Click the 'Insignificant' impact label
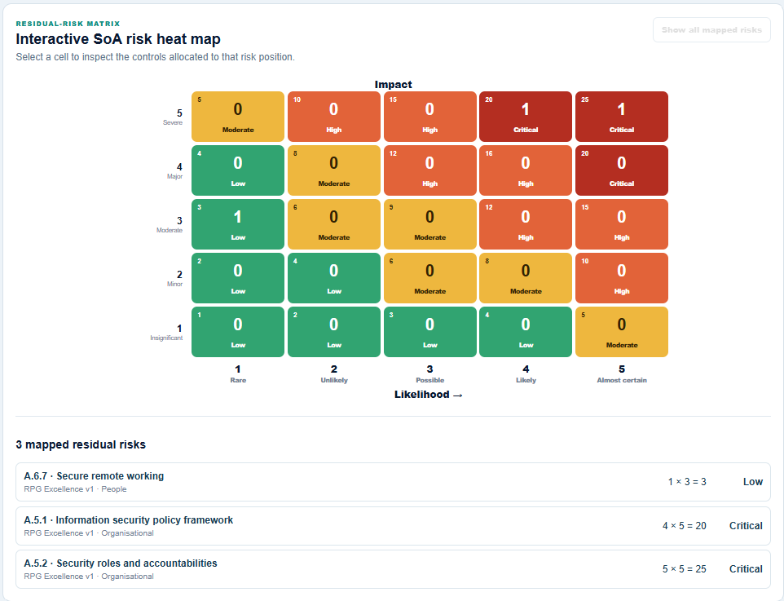Screen dimensions: 784x601 click(166, 338)
